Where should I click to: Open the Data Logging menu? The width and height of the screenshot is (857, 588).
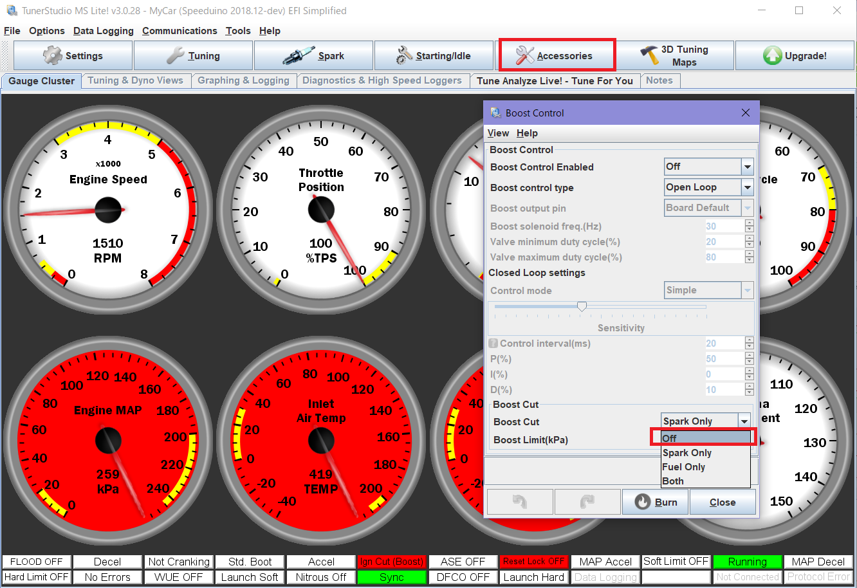click(103, 31)
